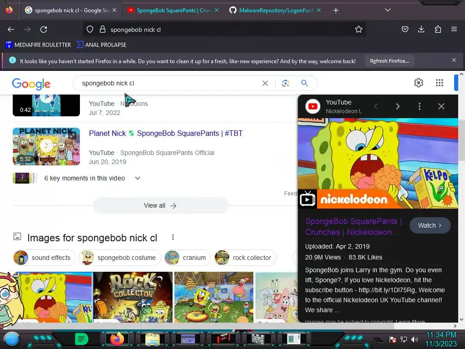Viewport: 465px width, 349px height.
Task: Open more options in preview panel
Action: click(419, 106)
